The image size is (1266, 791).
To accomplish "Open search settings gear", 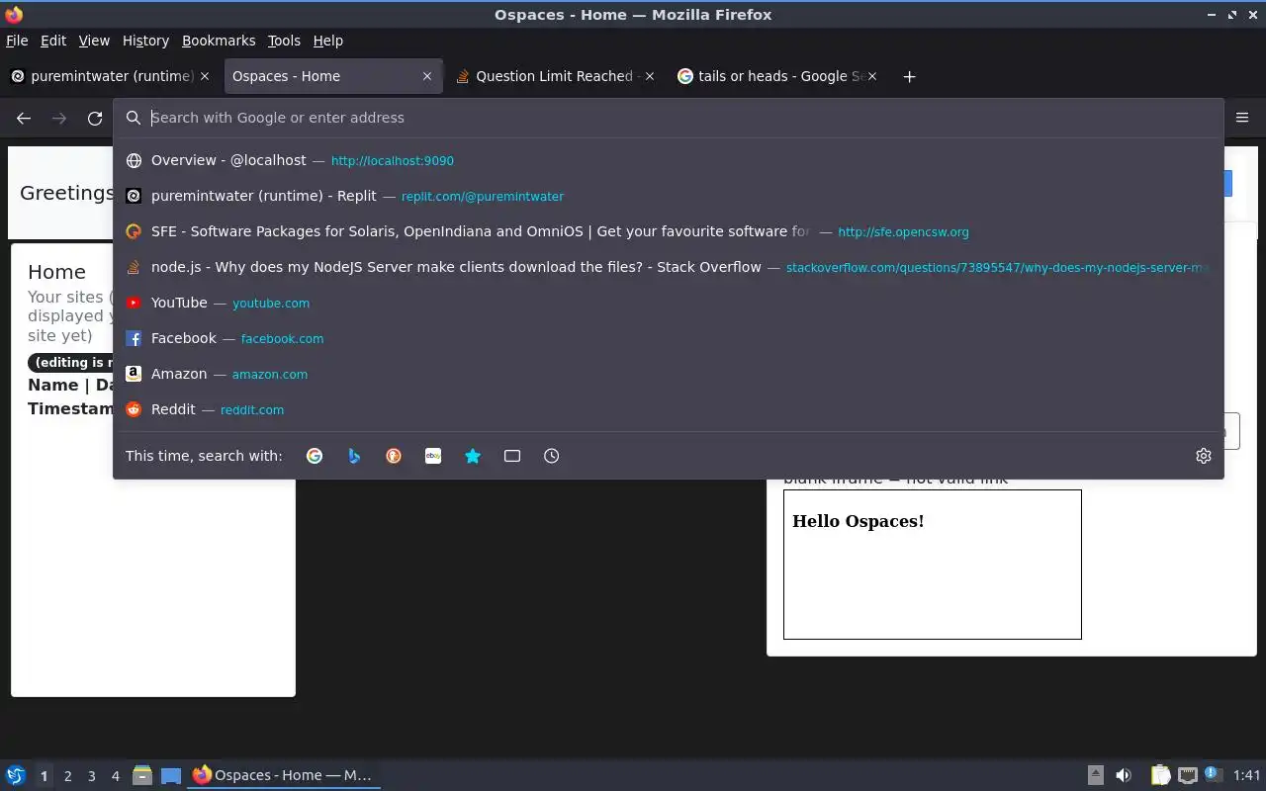I will tap(1204, 456).
